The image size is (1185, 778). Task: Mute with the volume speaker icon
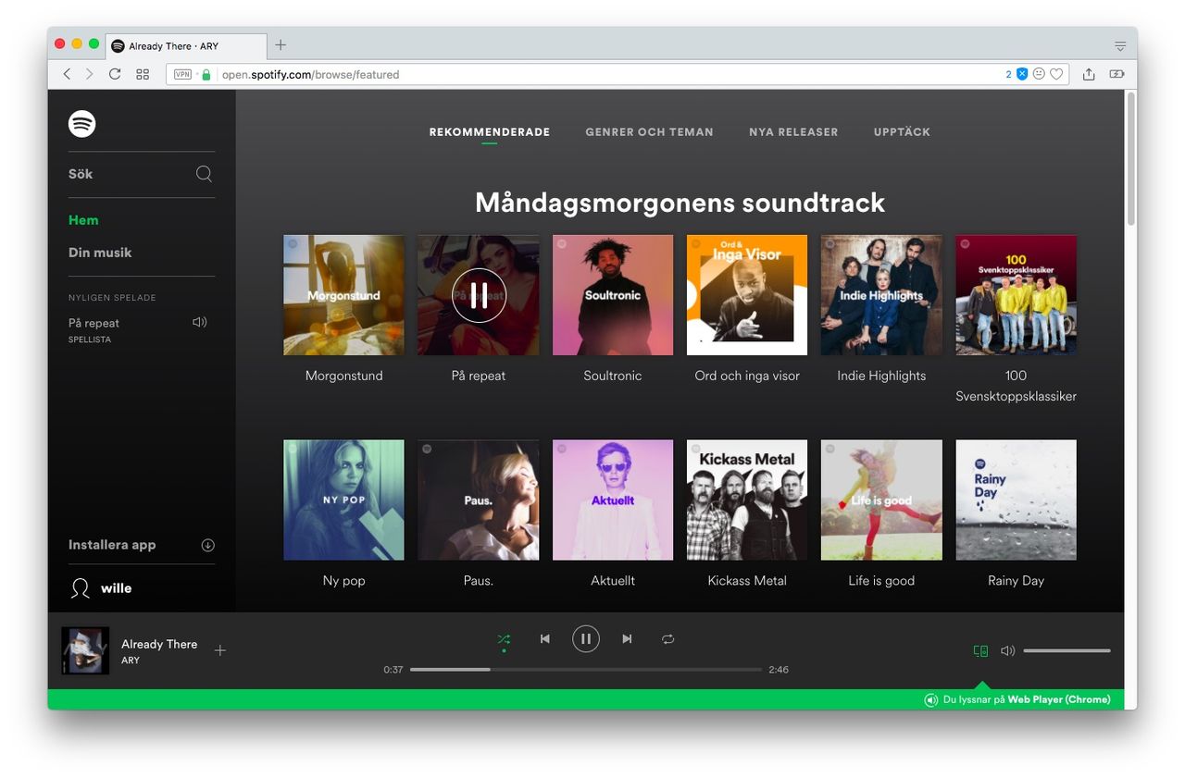(x=1008, y=651)
